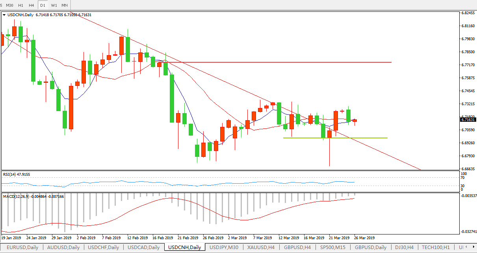Screen dimensions: 477x253
Task: Open the USDJPY,M30 chart tab
Action: click(x=224, y=247)
